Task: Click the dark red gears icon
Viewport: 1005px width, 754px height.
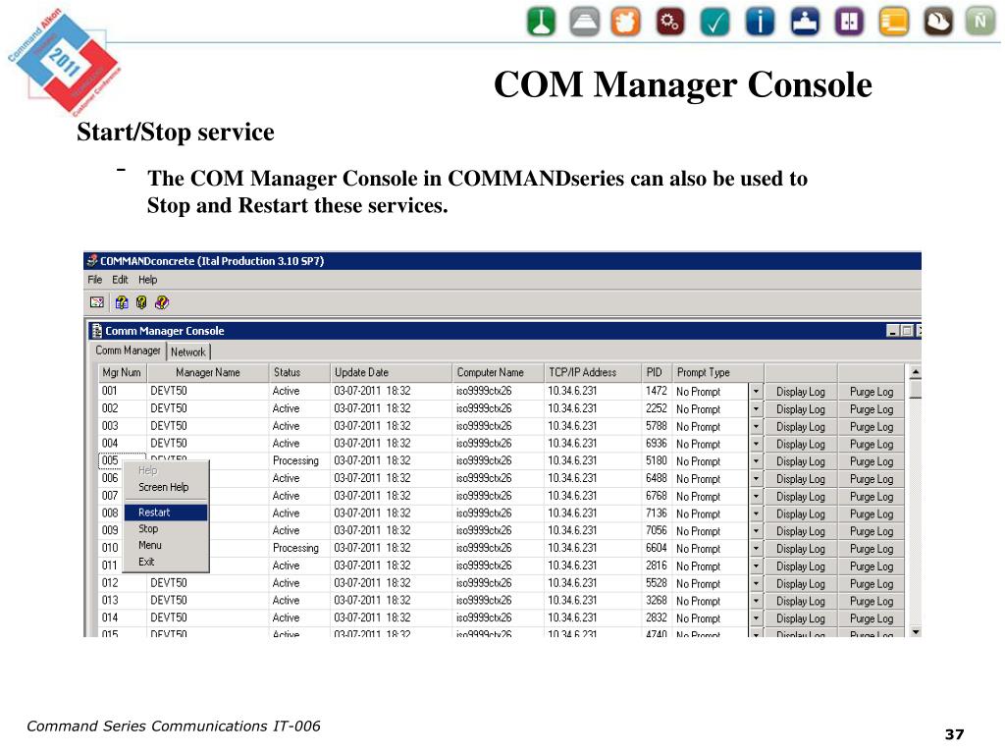Action: point(670,22)
